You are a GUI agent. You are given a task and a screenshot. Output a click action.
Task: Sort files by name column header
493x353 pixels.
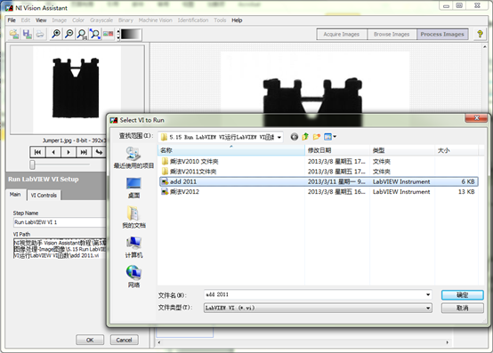pyautogui.click(x=231, y=150)
